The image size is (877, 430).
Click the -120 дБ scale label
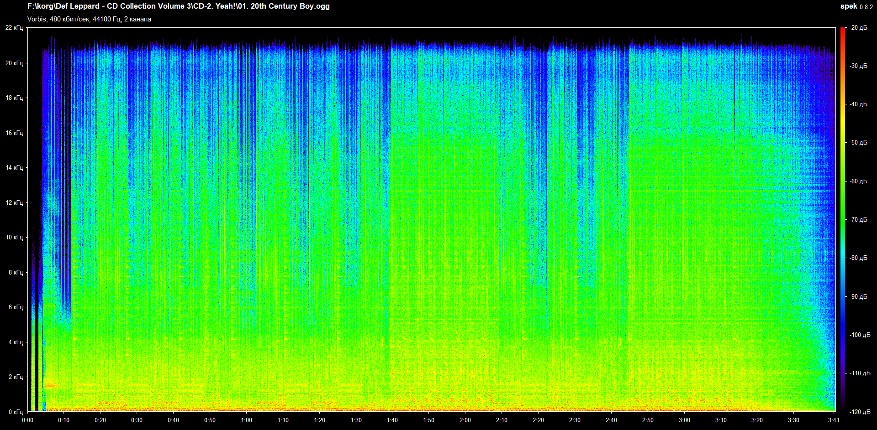point(860,412)
